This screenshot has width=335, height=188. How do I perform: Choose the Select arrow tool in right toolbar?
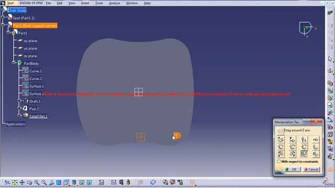pos(330,58)
